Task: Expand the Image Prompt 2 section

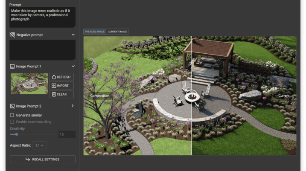Action: 73,106
